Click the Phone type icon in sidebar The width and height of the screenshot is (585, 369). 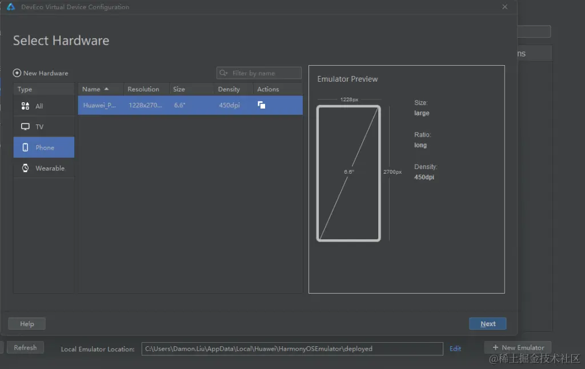tap(25, 147)
